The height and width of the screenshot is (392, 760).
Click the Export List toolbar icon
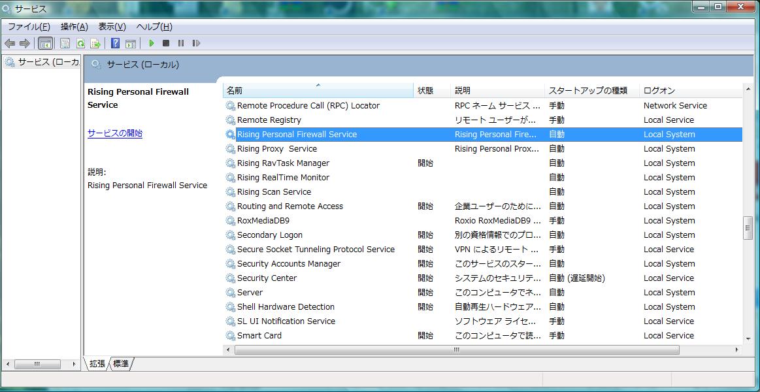[95, 43]
